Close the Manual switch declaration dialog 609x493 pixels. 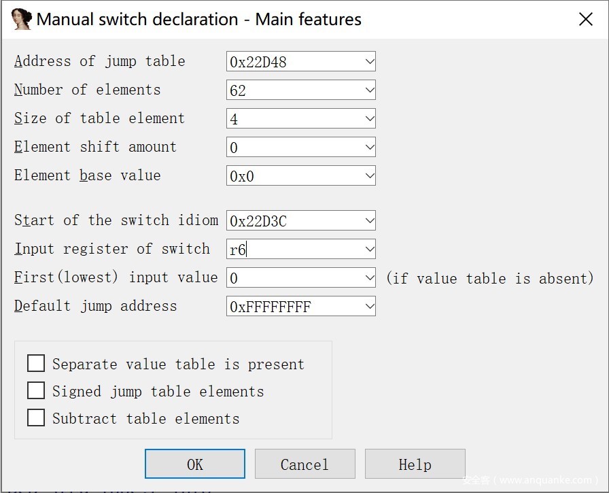coord(585,19)
